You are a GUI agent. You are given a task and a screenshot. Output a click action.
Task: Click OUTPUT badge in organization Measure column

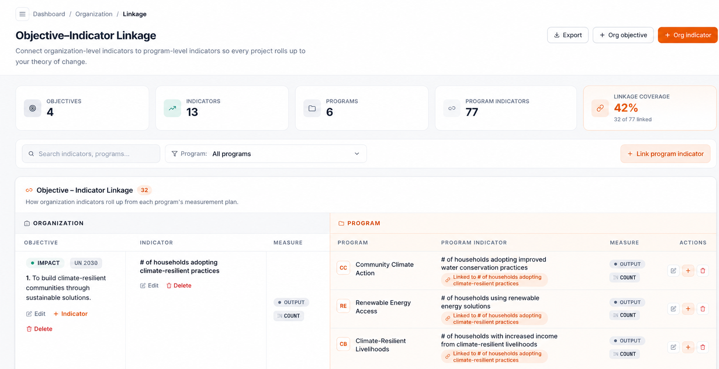click(291, 302)
